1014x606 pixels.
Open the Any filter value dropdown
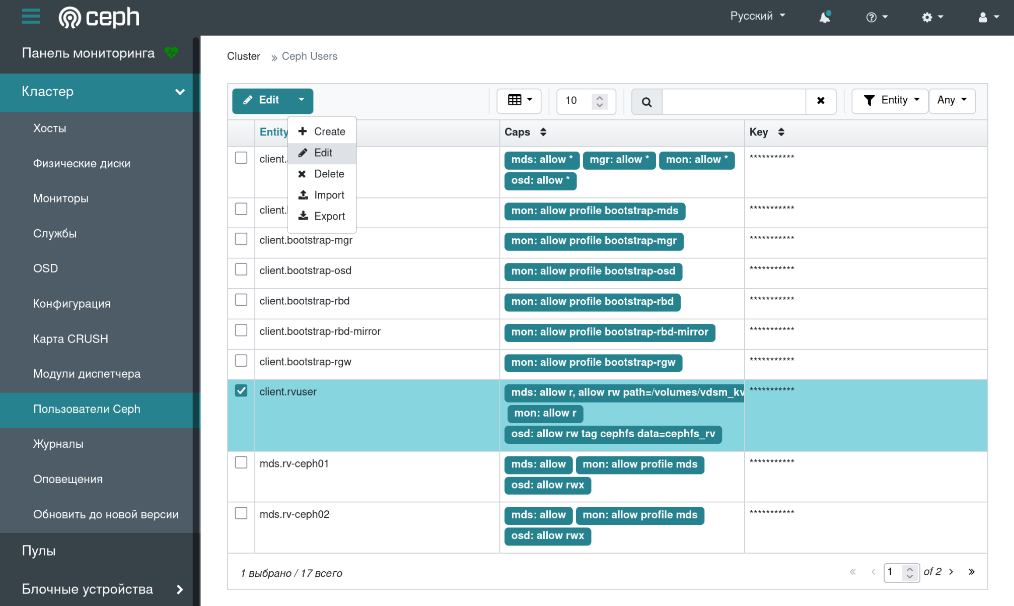tap(951, 100)
